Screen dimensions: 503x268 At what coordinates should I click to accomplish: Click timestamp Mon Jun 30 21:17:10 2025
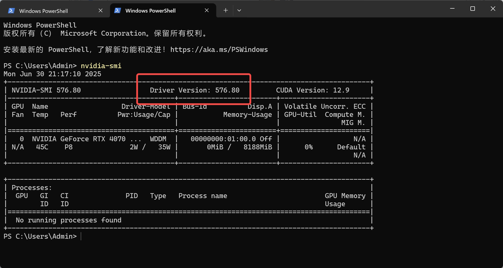click(x=52, y=74)
